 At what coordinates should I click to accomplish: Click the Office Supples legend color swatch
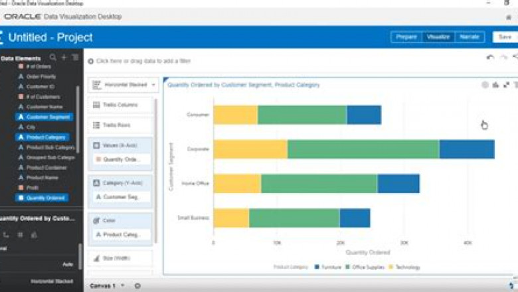(x=349, y=267)
